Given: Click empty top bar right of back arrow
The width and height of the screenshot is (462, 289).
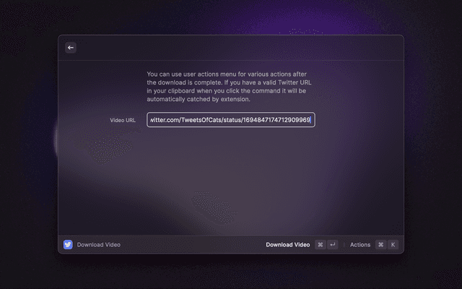Looking at the screenshot, I should click(x=238, y=48).
